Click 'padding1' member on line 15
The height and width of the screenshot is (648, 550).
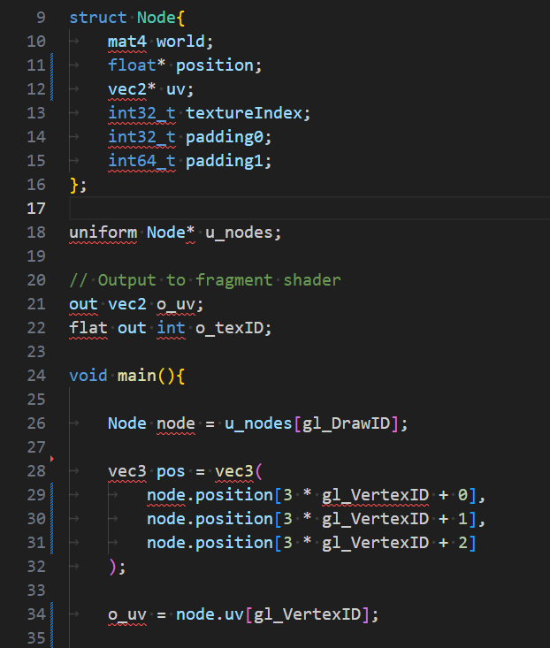click(225, 161)
